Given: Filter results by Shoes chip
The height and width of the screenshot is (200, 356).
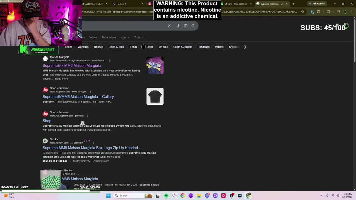Looking at the screenshot, I should (x=68, y=47).
